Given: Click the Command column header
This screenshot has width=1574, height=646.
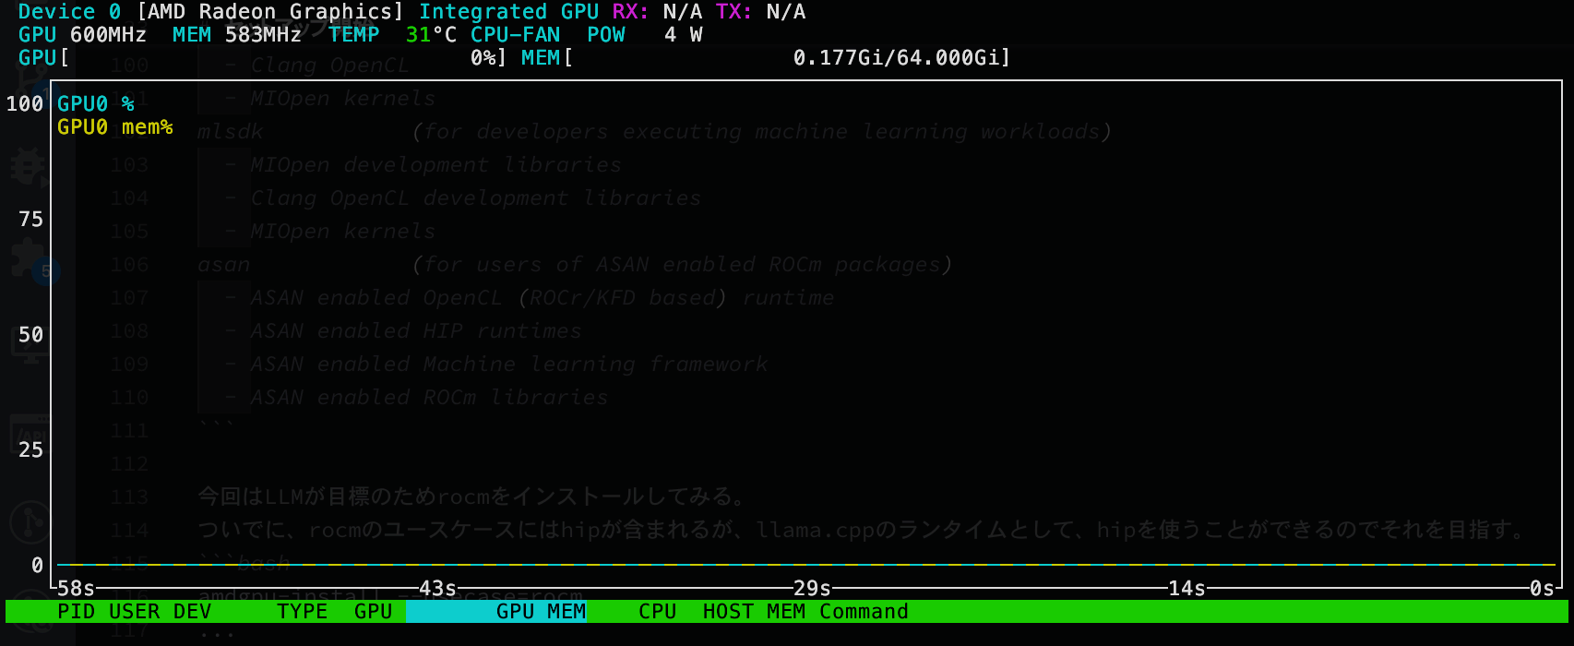Looking at the screenshot, I should (864, 612).
